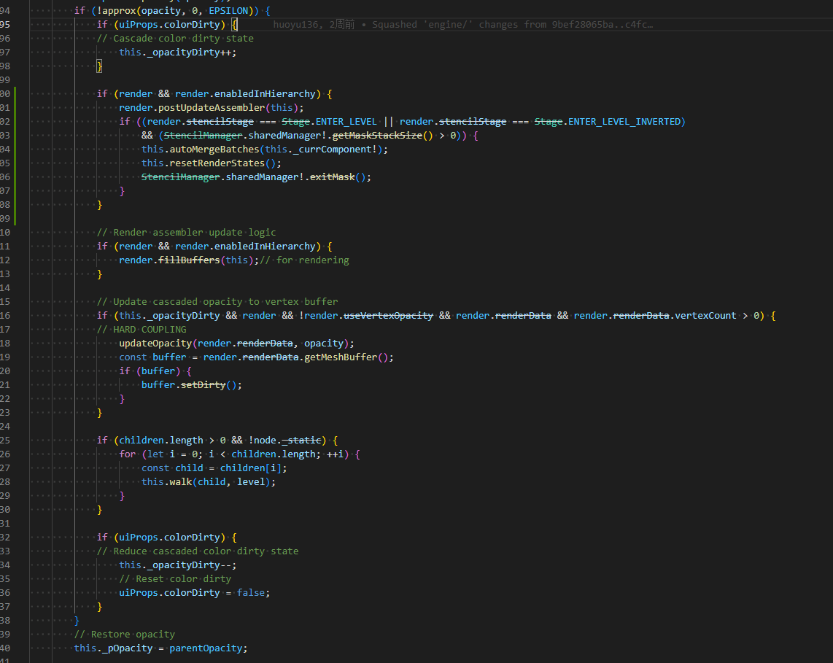Image resolution: width=833 pixels, height=663 pixels.
Task: Click the statement "this._opacityDirty++;"
Action: pyautogui.click(x=177, y=52)
